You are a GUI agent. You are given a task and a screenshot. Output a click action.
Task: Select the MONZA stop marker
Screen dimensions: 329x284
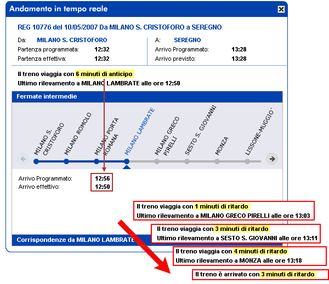pos(217,161)
